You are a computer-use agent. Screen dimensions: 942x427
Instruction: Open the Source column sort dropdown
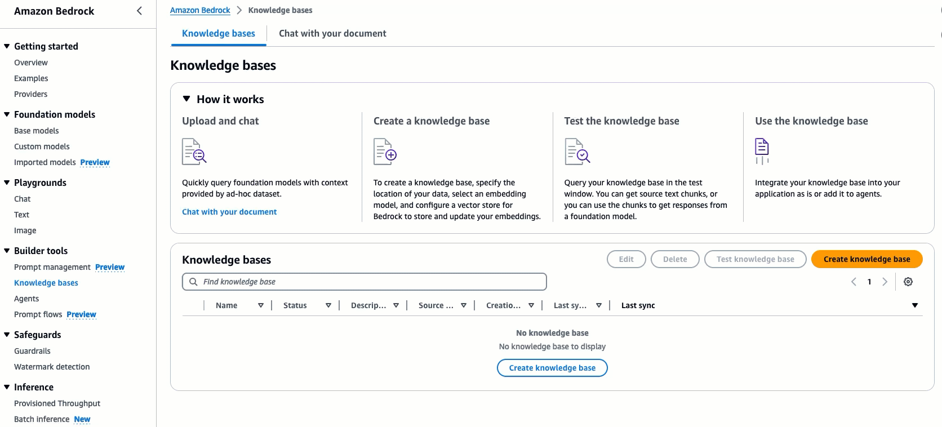(x=464, y=305)
